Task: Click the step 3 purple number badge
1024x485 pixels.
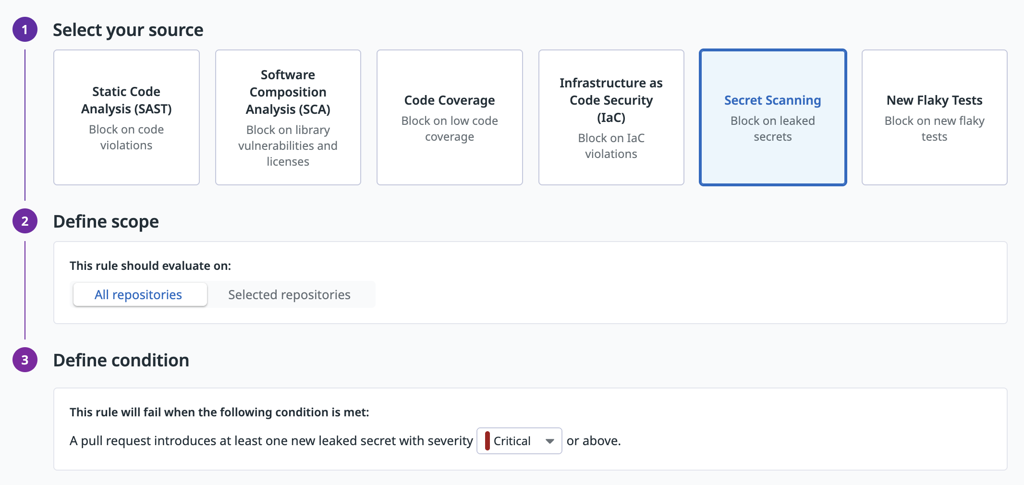Action: tap(25, 360)
